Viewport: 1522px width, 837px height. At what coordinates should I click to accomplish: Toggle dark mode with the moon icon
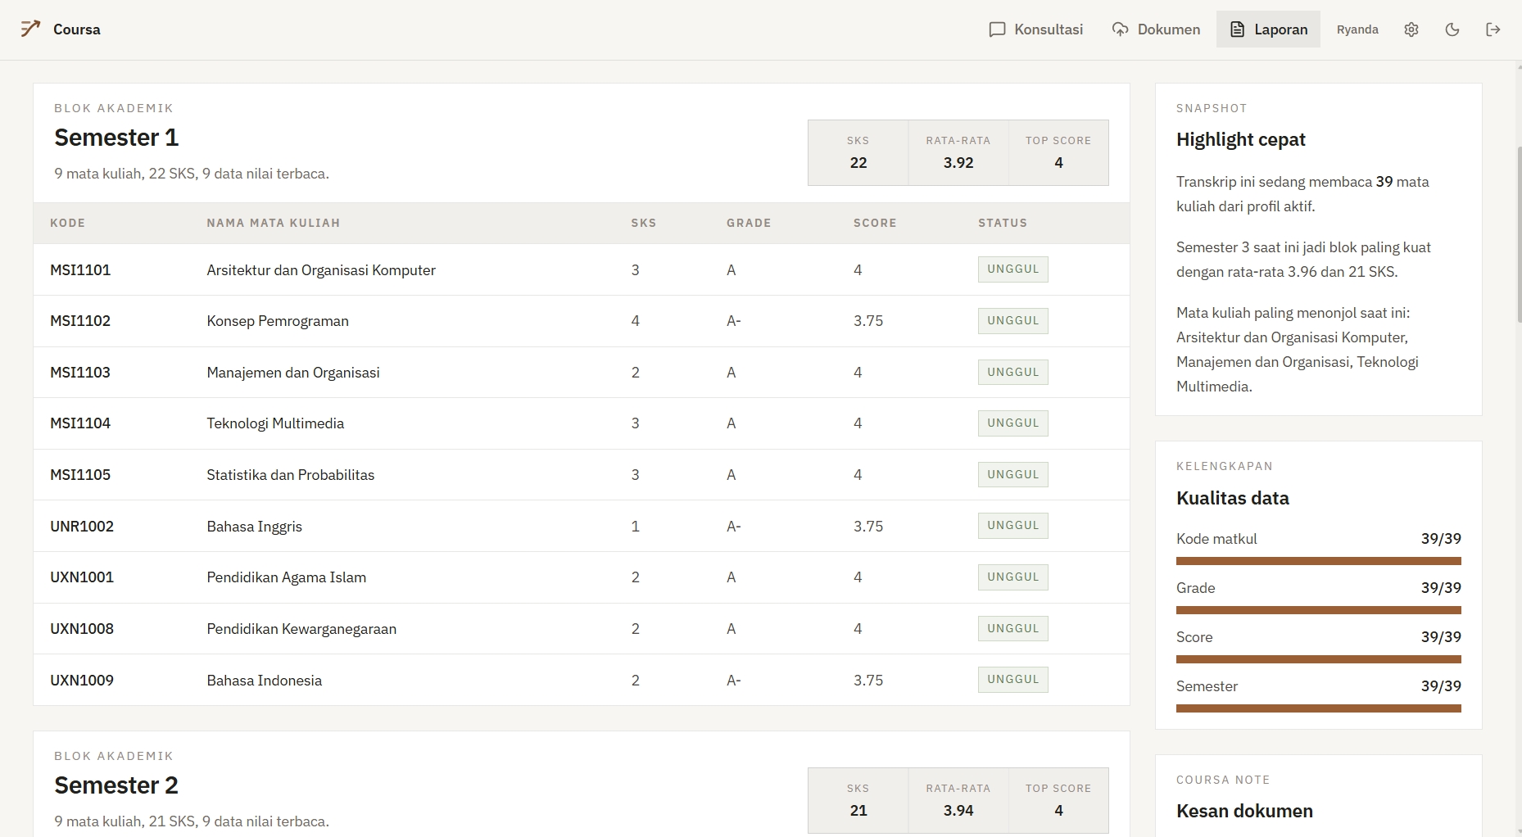tap(1452, 29)
